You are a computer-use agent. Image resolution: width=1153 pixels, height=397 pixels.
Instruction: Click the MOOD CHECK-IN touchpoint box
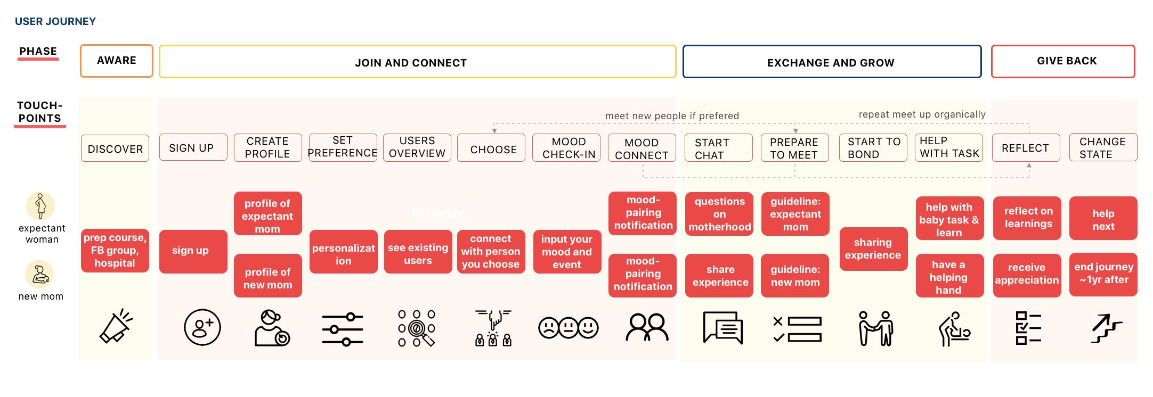coord(566,147)
